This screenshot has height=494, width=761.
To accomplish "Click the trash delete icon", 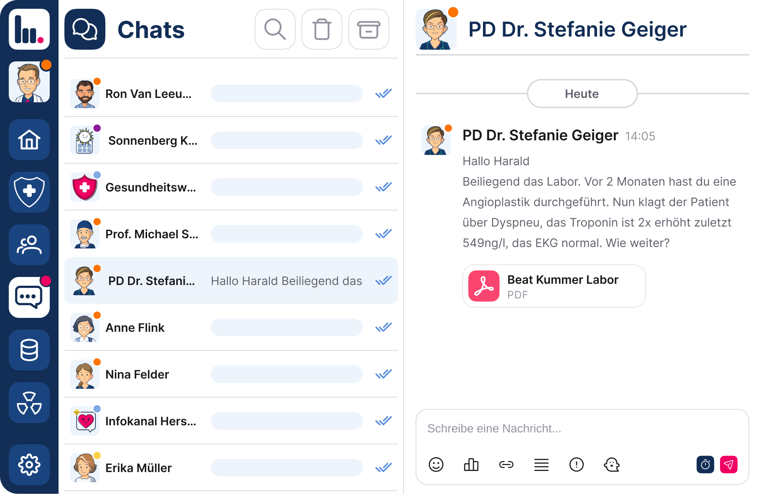I will point(322,29).
